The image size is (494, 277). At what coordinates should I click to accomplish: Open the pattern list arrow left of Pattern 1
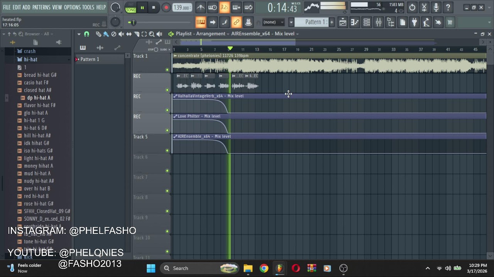point(291,22)
